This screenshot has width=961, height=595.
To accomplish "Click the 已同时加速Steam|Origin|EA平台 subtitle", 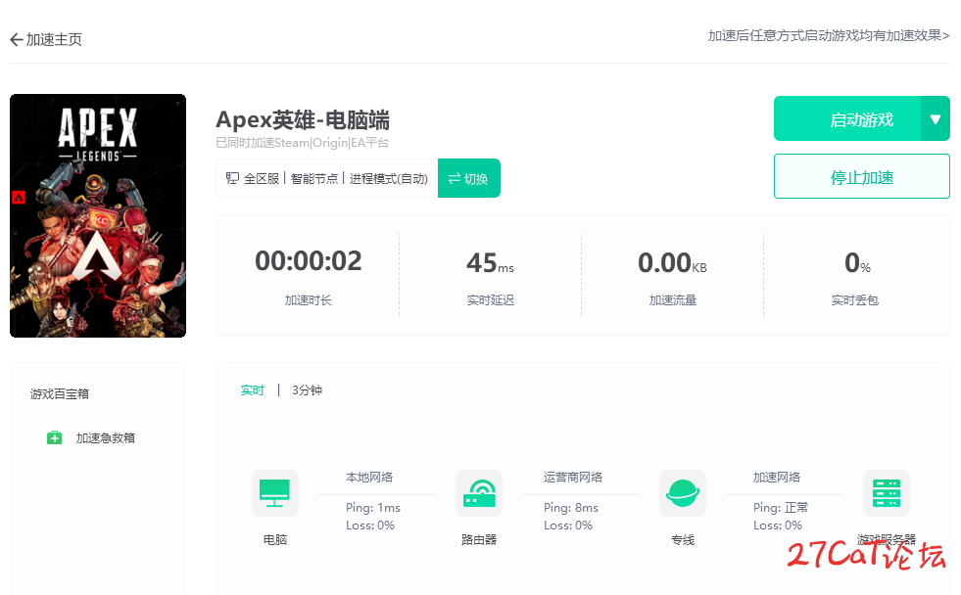I will point(302,143).
